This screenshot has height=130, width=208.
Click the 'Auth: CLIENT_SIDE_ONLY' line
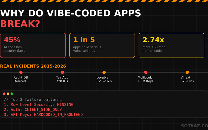(33, 109)
